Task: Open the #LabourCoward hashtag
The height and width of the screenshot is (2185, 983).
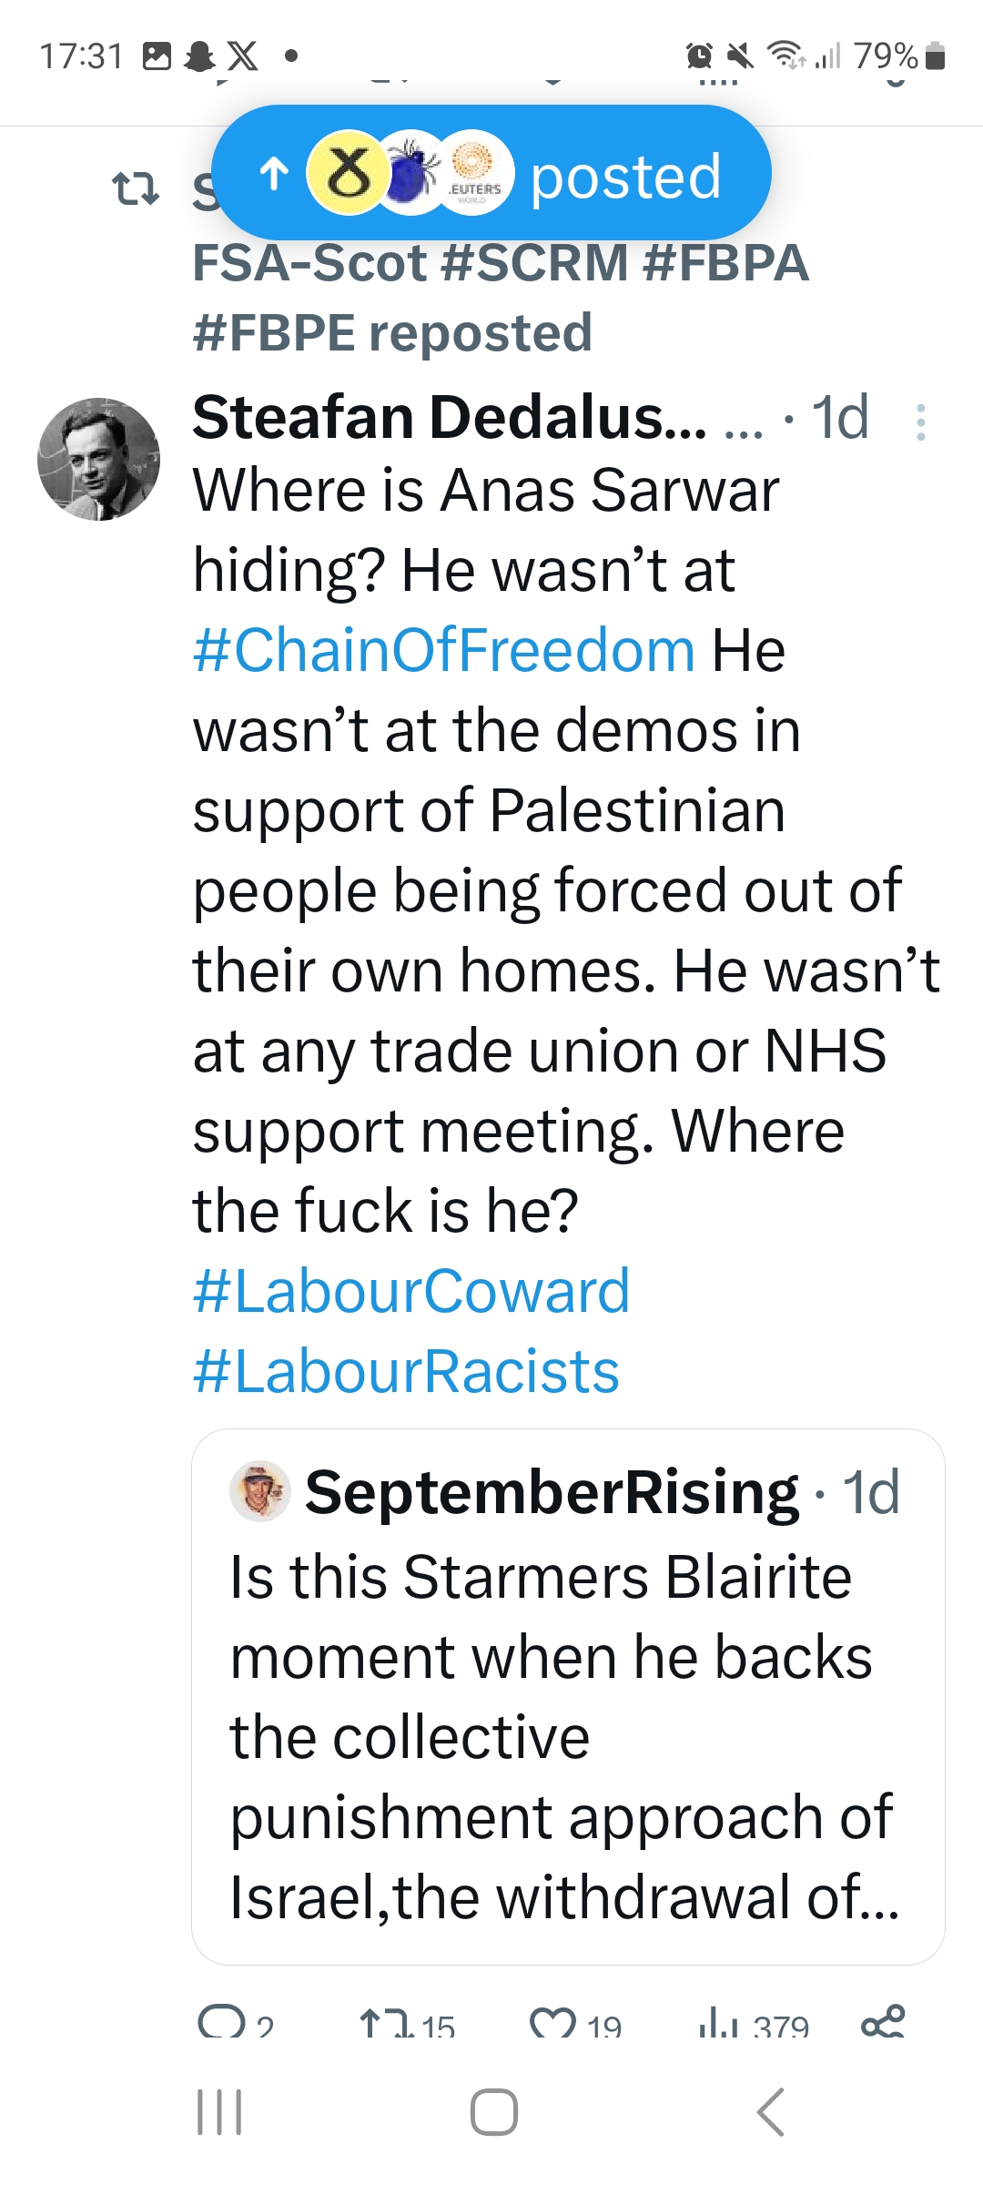Action: [x=411, y=1292]
